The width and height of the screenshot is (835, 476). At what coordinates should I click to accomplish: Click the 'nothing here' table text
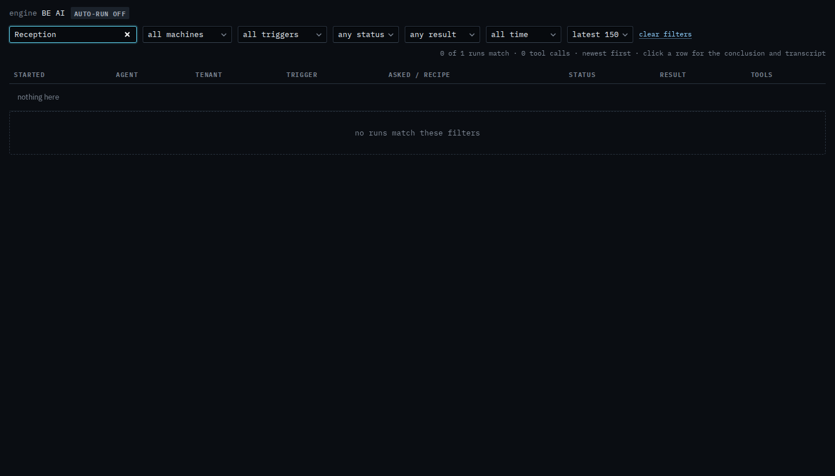38,97
